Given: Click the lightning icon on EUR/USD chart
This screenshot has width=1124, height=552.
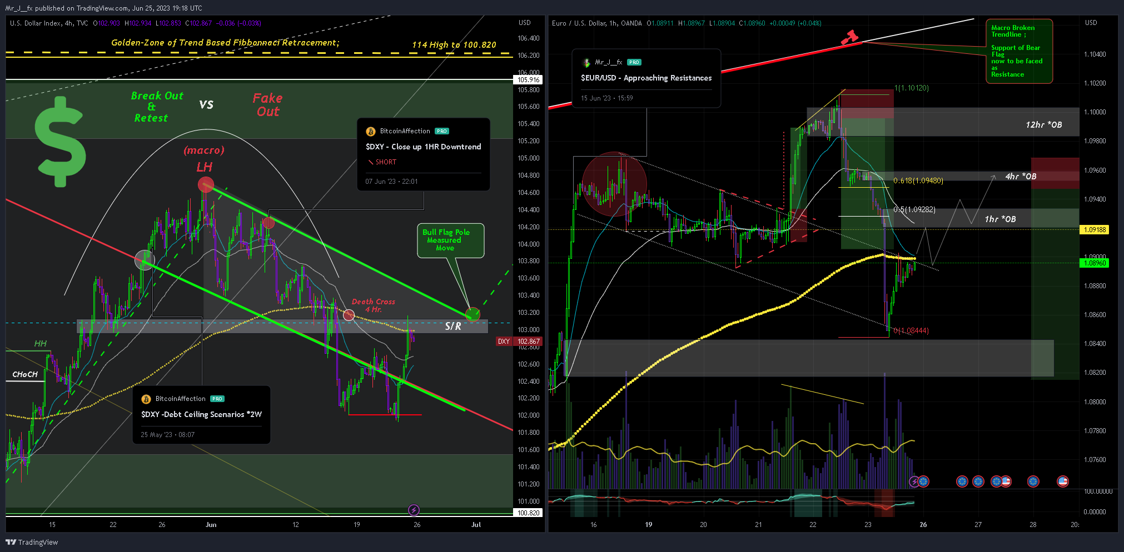Looking at the screenshot, I should pyautogui.click(x=914, y=481).
